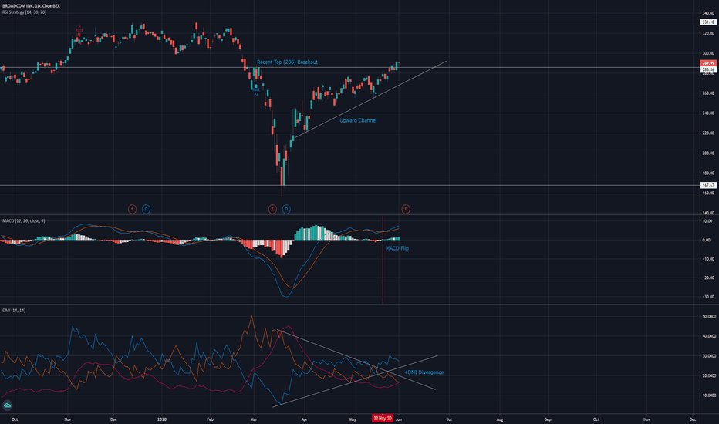Screen dimensions: 719x424
Task: Open the dividend D marker in late December 2019
Action: [146, 209]
